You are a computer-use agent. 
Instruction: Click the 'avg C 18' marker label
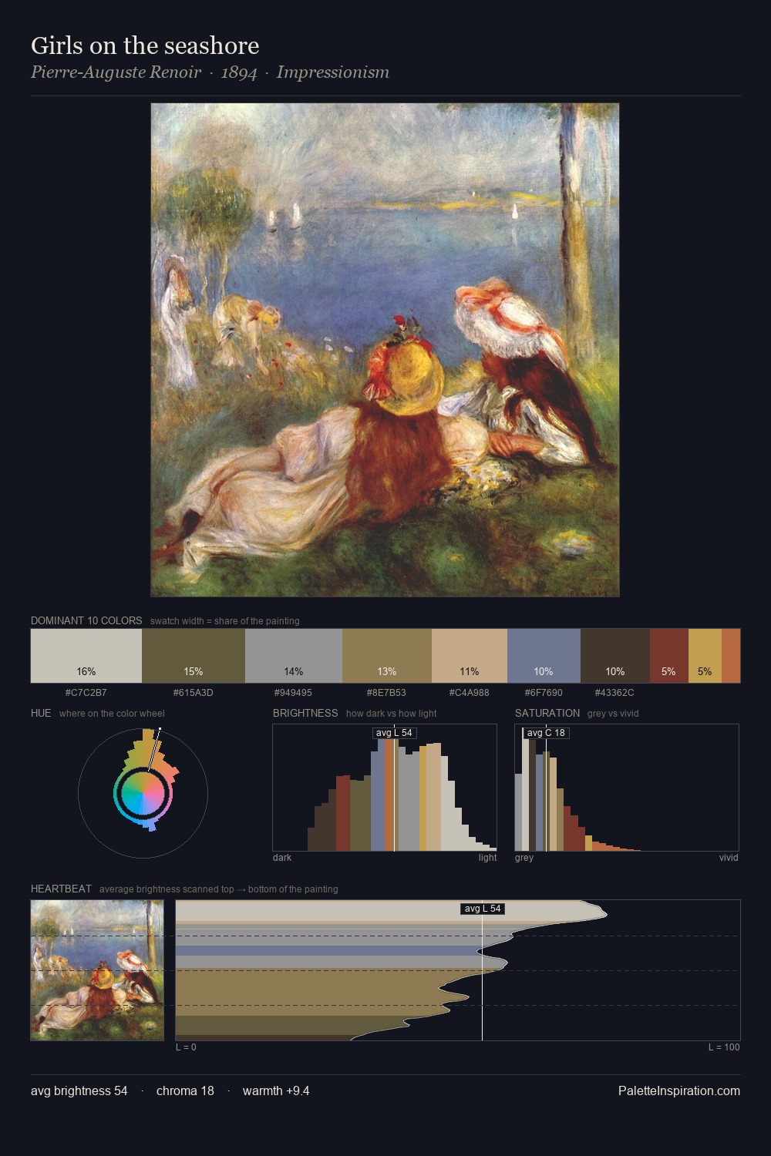click(x=546, y=733)
